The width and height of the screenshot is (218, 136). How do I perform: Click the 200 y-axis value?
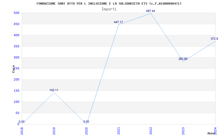point(16,80)
